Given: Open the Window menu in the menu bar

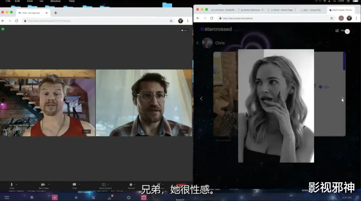Looking at the screenshot, I should pyautogui.click(x=55, y=1).
